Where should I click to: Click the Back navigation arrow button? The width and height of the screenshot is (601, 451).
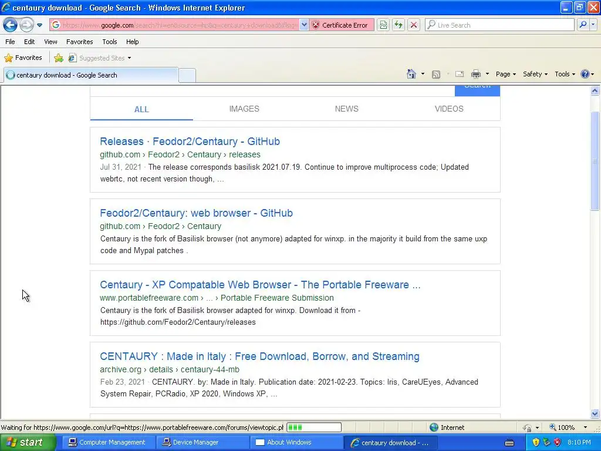(11, 25)
